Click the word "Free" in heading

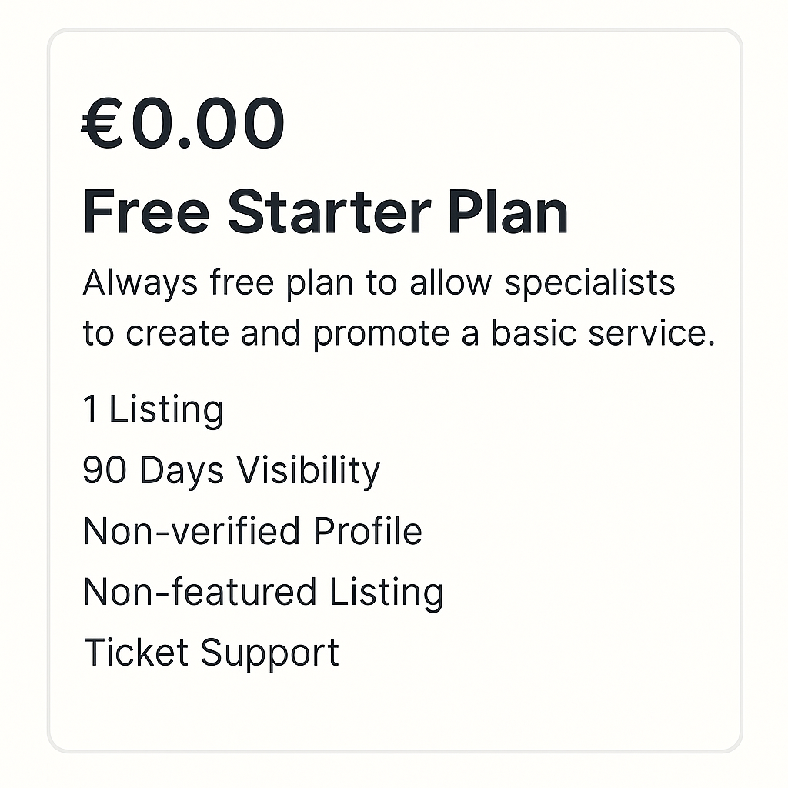coord(146,212)
